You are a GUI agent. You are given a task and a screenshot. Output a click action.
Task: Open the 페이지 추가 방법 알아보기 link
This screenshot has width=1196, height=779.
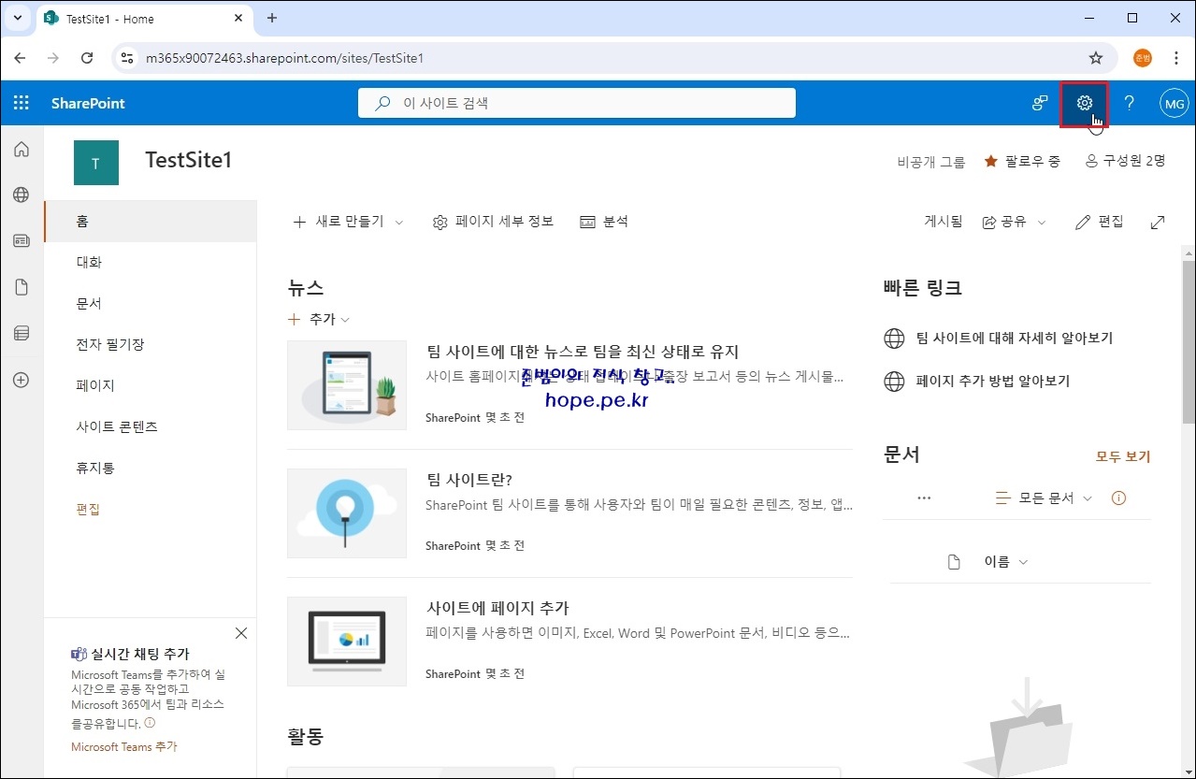[993, 381]
